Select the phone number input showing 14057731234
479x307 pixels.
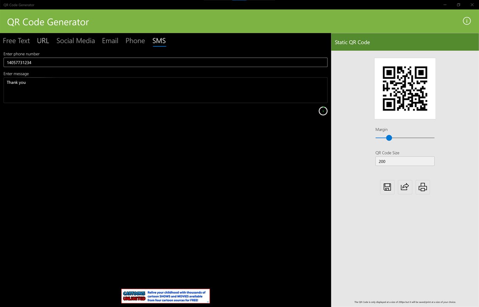pos(165,62)
